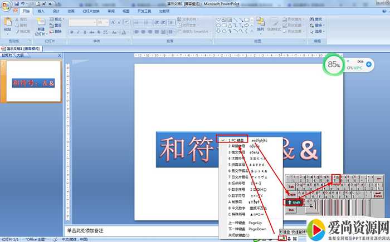Viewport: 390px width, 242px height.
Task: Switch to the Insert (插入) ribbon tab
Action: [x=41, y=11]
